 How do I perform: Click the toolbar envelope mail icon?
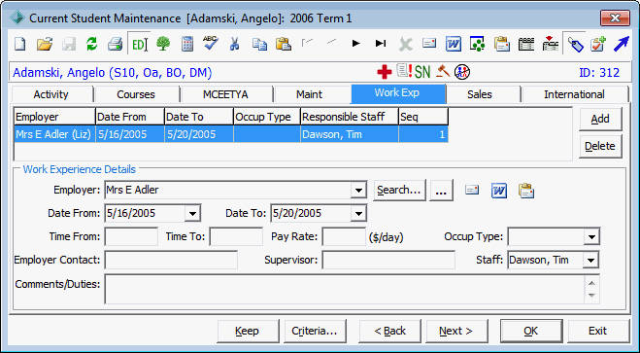coord(429,43)
